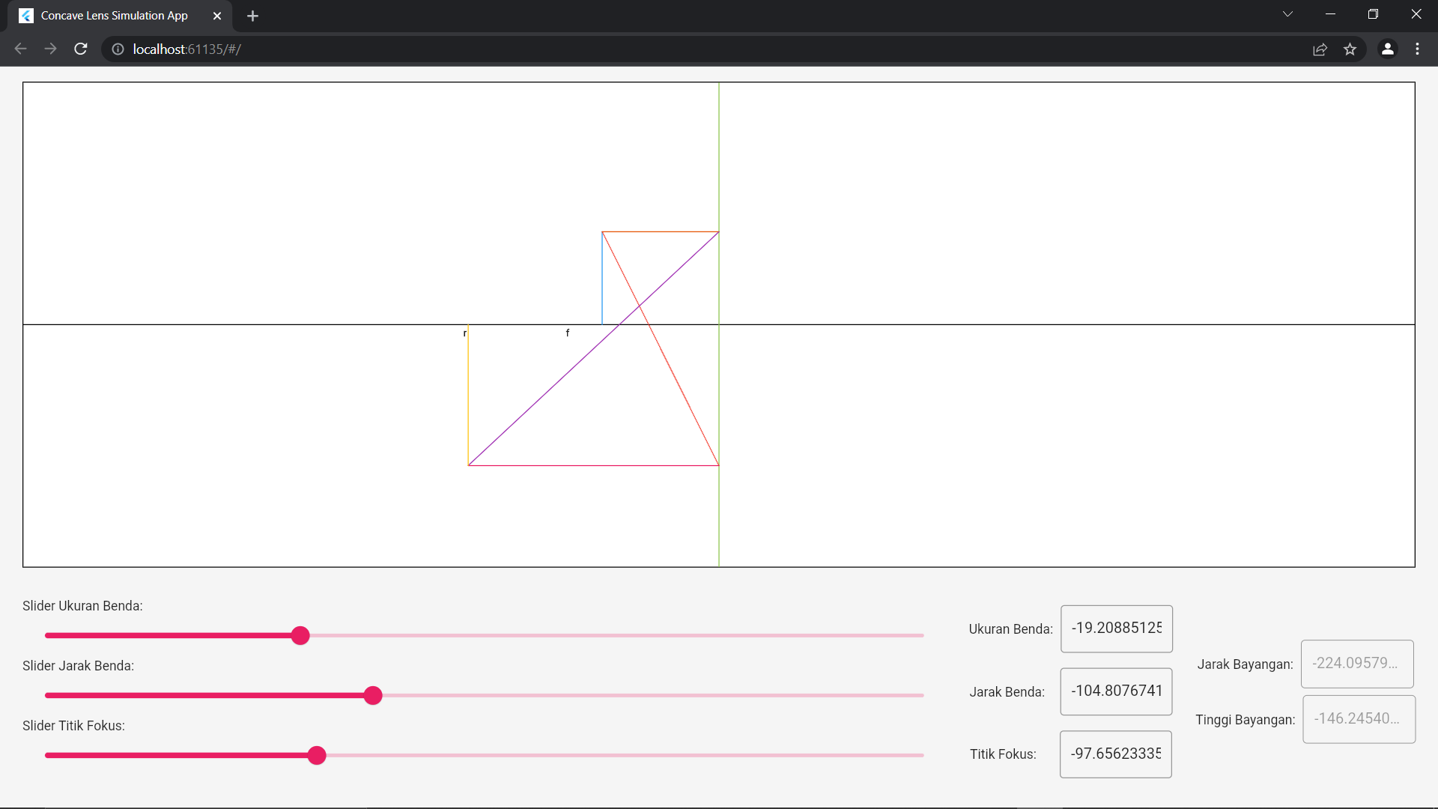Click the Slider Jarak Benda thumb
The height and width of the screenshot is (809, 1438).
[x=373, y=695]
